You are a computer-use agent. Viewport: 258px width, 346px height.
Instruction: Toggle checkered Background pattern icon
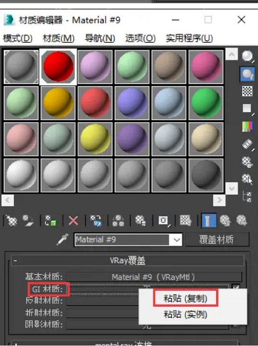point(247,91)
